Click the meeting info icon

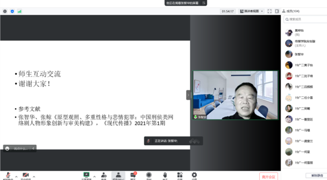5,11
